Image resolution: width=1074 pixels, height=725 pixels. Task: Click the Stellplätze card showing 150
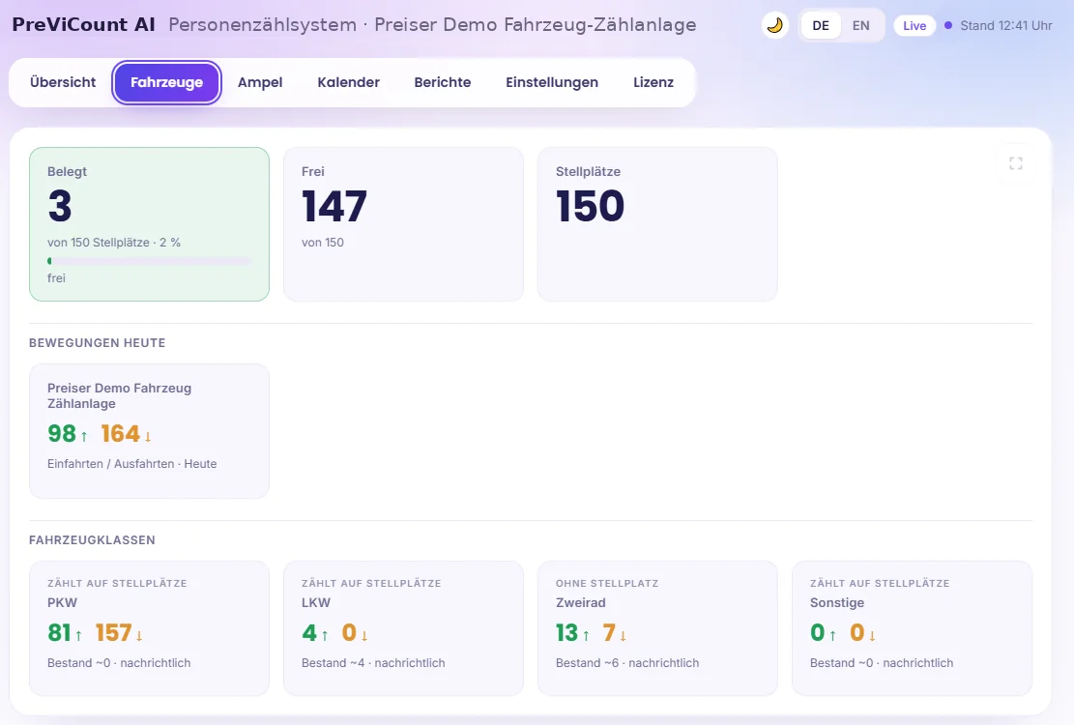657,224
